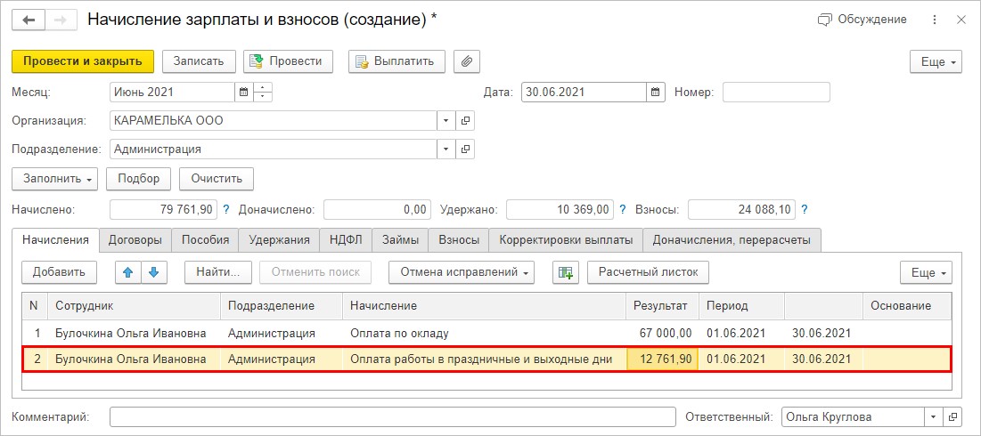Open the Ответственный record via open icon
This screenshot has width=981, height=436.
click(952, 416)
